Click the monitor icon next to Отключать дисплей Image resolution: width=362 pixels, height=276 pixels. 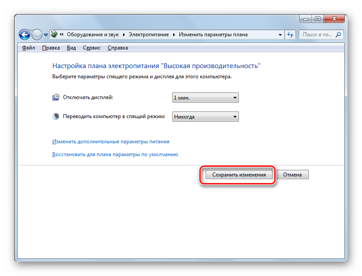pyautogui.click(x=56, y=97)
